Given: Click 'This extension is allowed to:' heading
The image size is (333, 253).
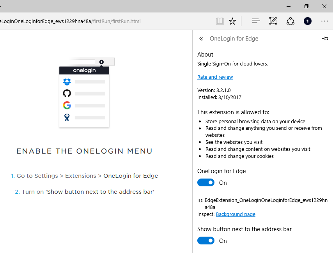Looking at the screenshot, I should coord(233,112).
